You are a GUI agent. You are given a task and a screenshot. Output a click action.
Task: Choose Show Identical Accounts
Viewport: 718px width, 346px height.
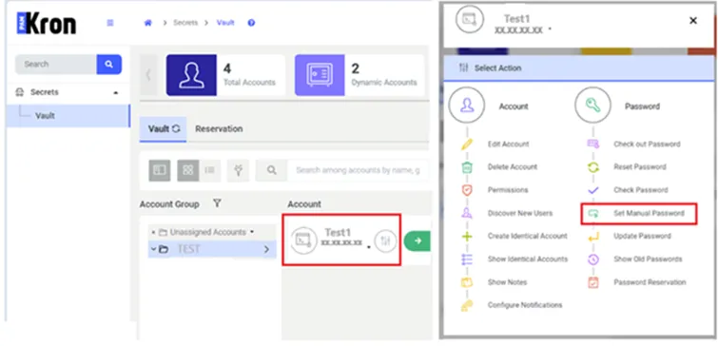528,259
